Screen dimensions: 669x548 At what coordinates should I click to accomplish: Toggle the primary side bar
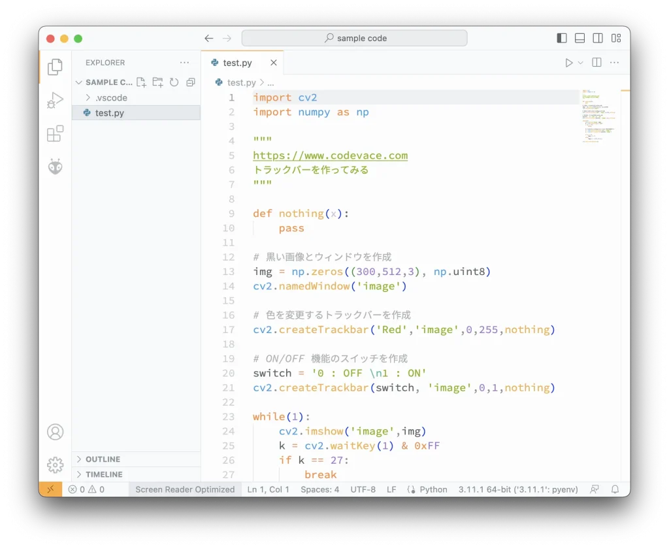coord(562,38)
